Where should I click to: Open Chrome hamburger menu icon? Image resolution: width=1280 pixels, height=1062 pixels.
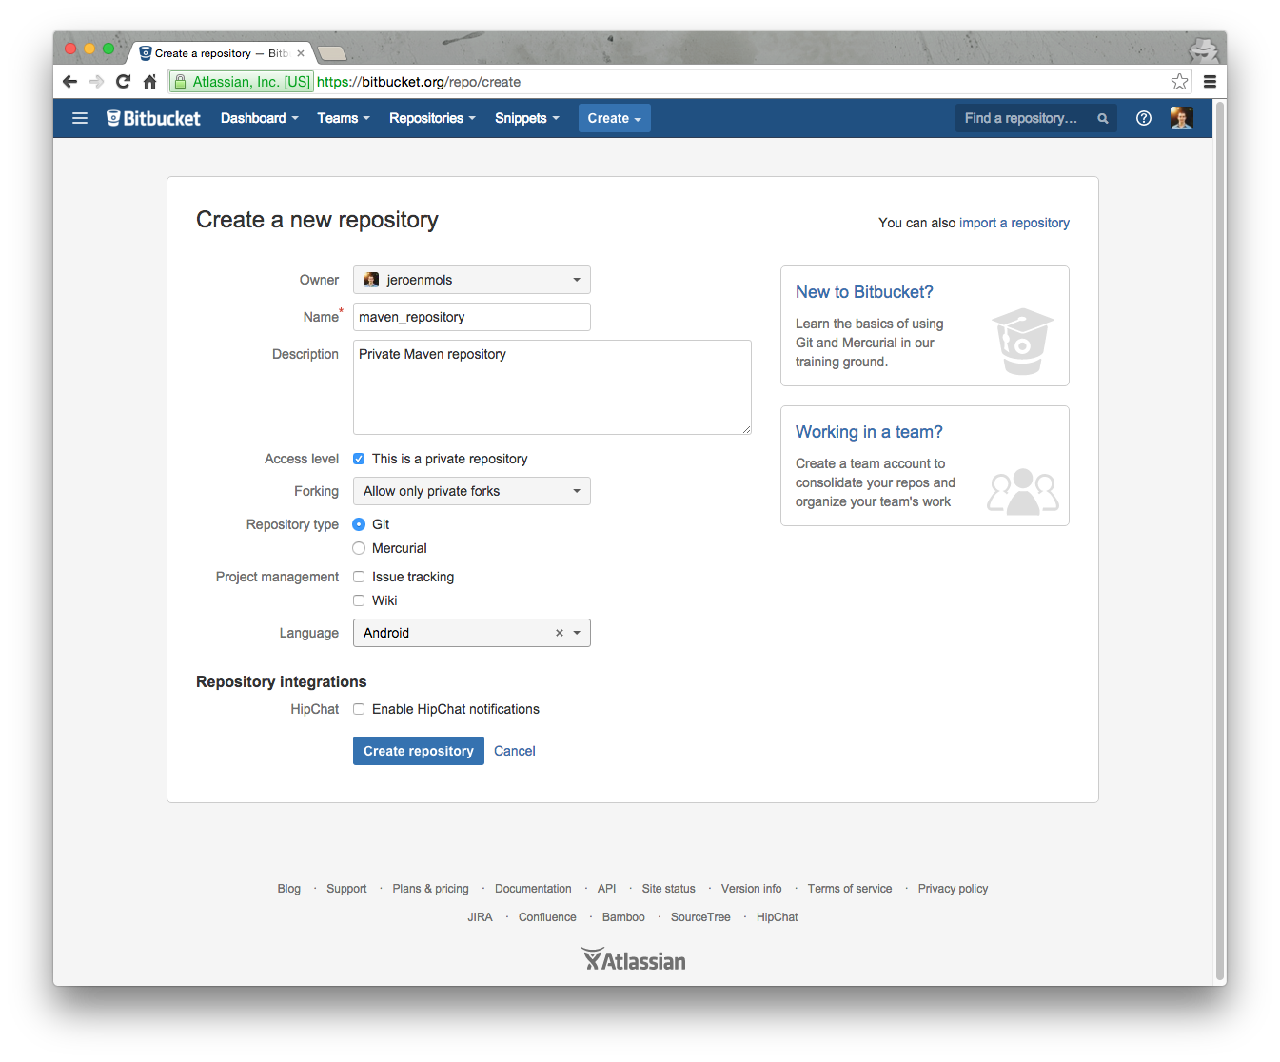point(1210,82)
